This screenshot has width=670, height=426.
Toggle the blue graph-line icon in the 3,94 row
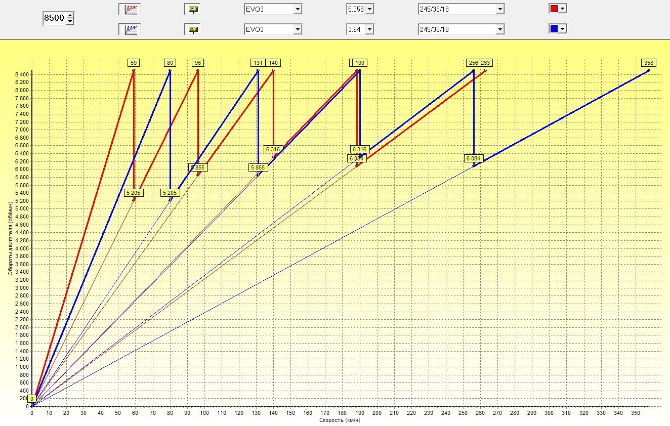(131, 29)
